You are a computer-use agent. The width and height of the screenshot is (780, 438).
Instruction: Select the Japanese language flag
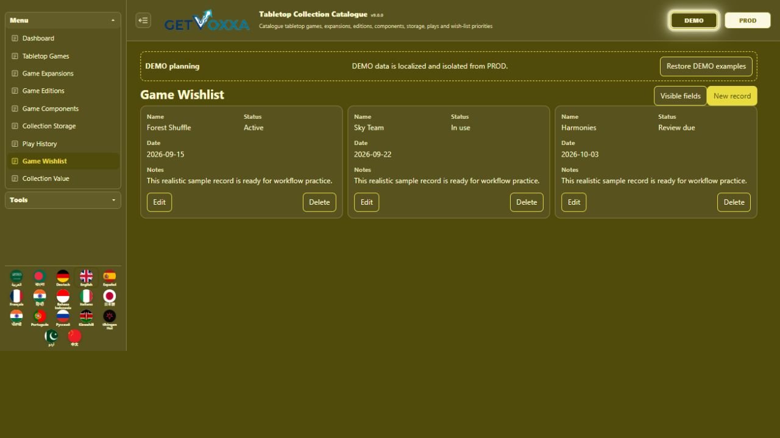coord(109,297)
